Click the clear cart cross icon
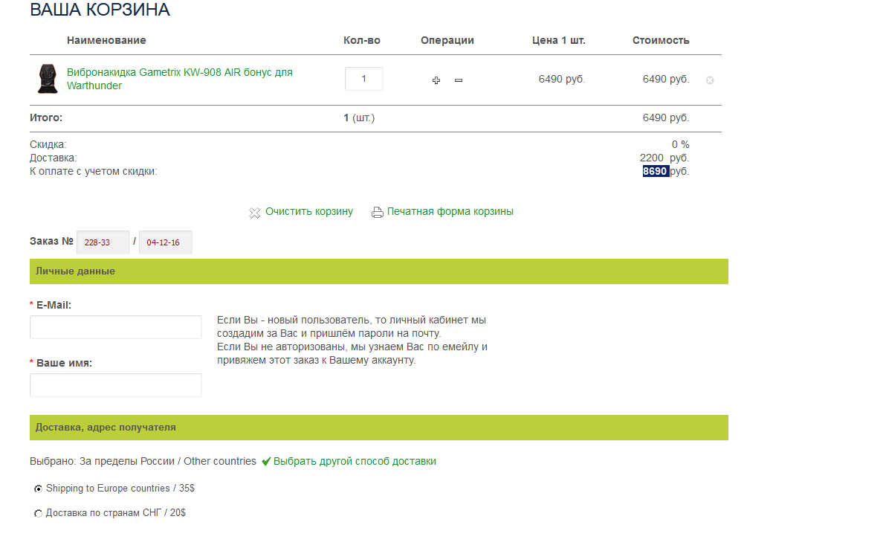This screenshot has height=551, width=883. click(x=255, y=213)
